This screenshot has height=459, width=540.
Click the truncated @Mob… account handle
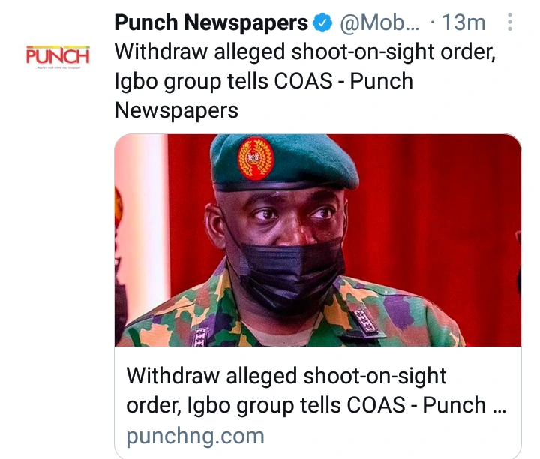pyautogui.click(x=379, y=23)
